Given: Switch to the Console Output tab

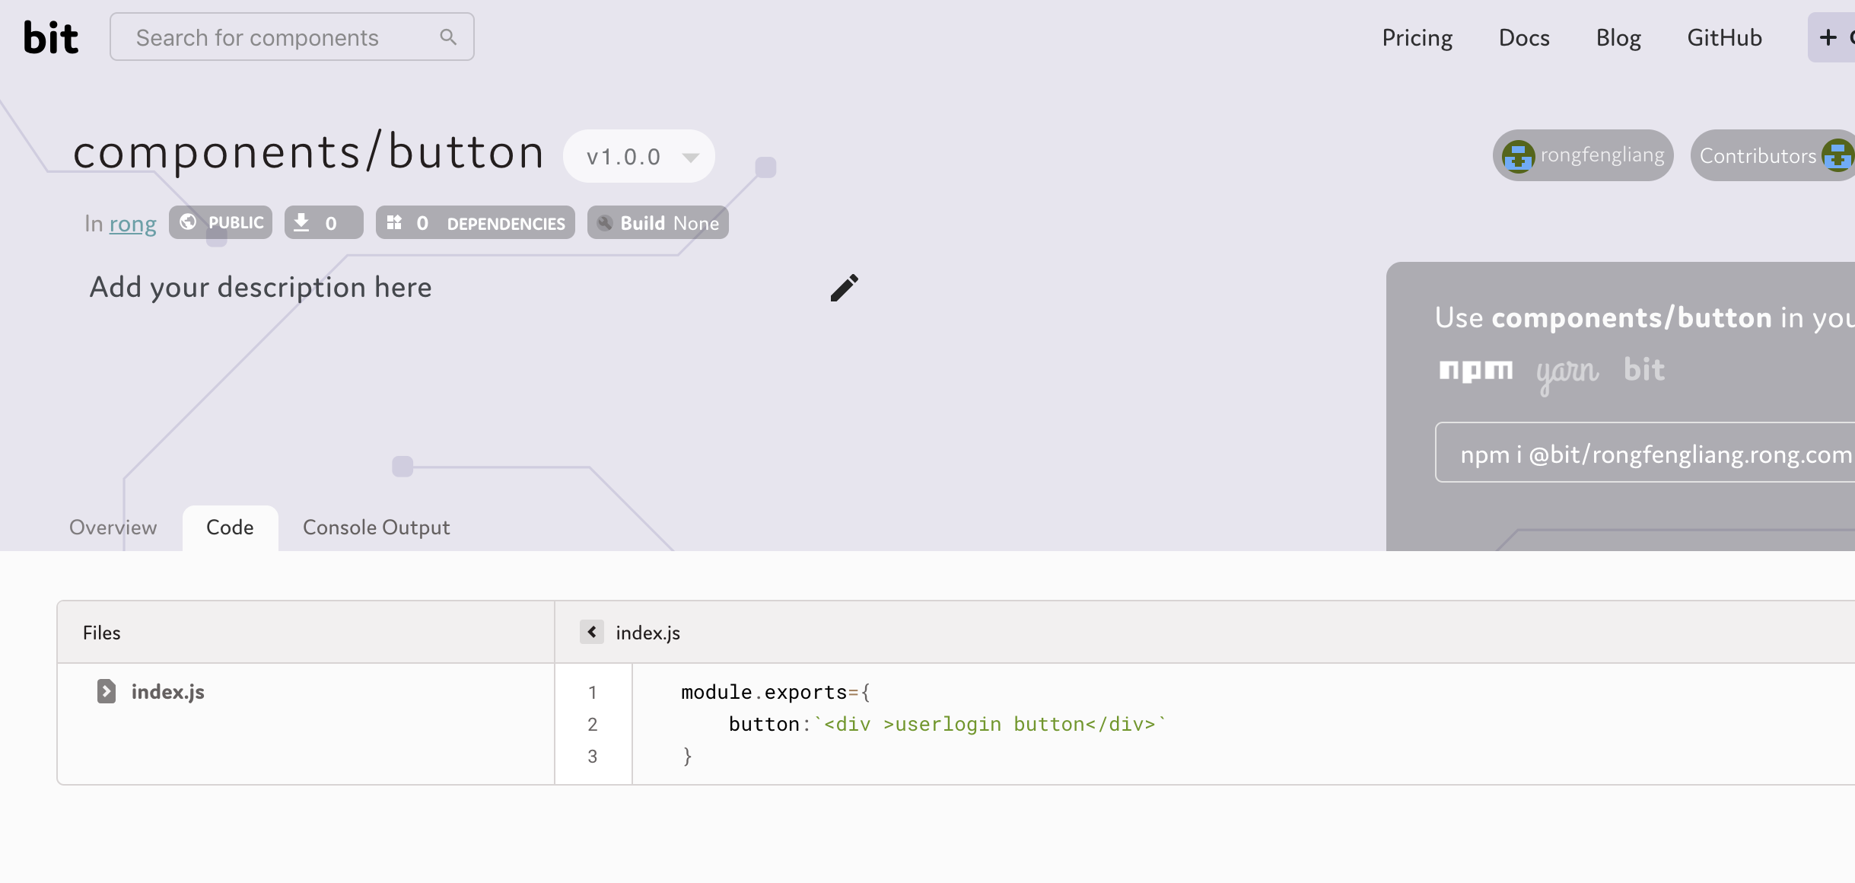Looking at the screenshot, I should [376, 525].
